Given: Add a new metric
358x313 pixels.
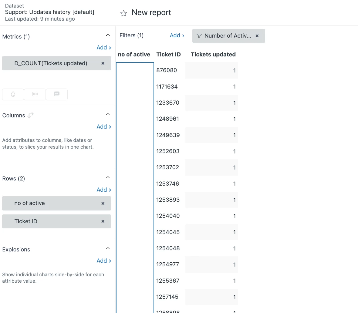Looking at the screenshot, I should pos(104,48).
